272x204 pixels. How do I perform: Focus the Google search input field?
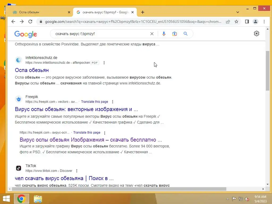tap(101, 34)
